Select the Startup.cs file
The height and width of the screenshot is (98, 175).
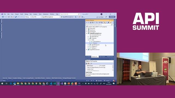tap(94, 48)
